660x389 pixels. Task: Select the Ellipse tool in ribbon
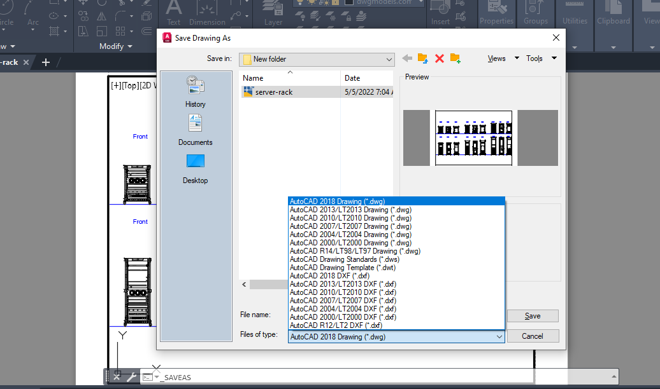point(54,16)
